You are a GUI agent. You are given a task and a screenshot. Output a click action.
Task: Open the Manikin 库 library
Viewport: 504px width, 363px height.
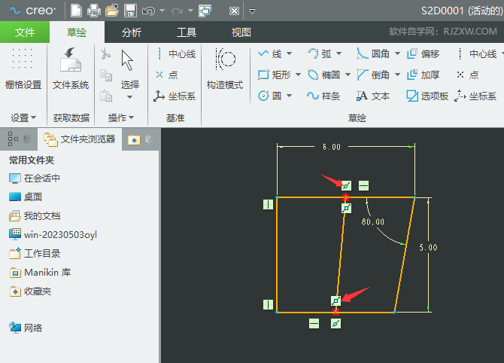click(40, 273)
